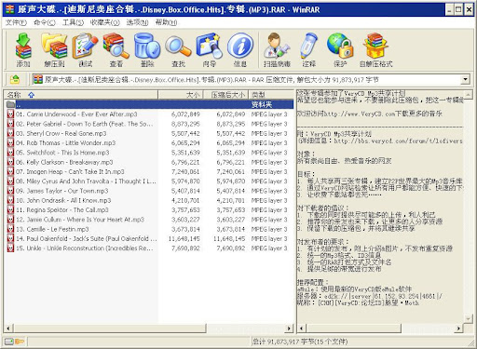Viewport: 477px width, 349px height.
Task: Click the parent folder icon in file list
Action: coord(10,104)
